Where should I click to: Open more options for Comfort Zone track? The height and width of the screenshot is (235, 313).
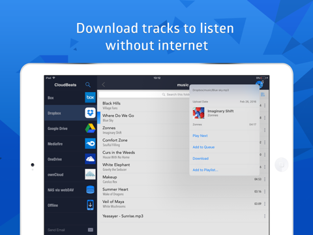coord(265,142)
